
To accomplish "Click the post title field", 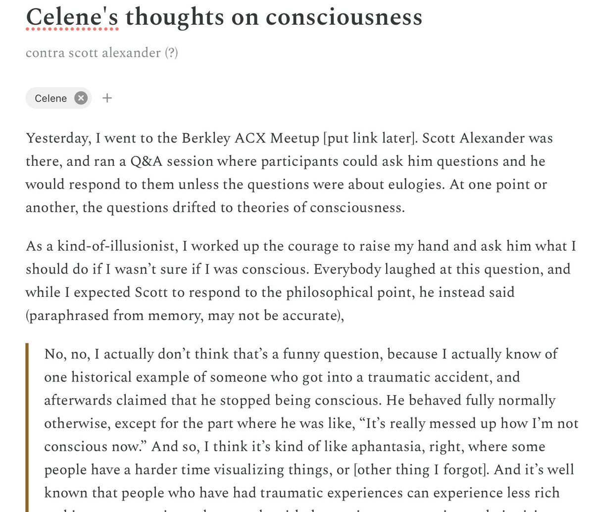I will click(224, 17).
